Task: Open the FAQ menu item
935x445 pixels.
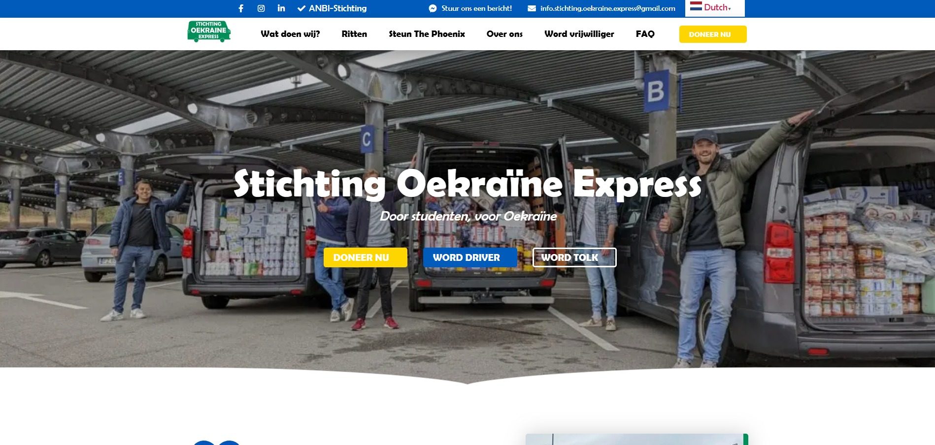Action: pos(645,34)
